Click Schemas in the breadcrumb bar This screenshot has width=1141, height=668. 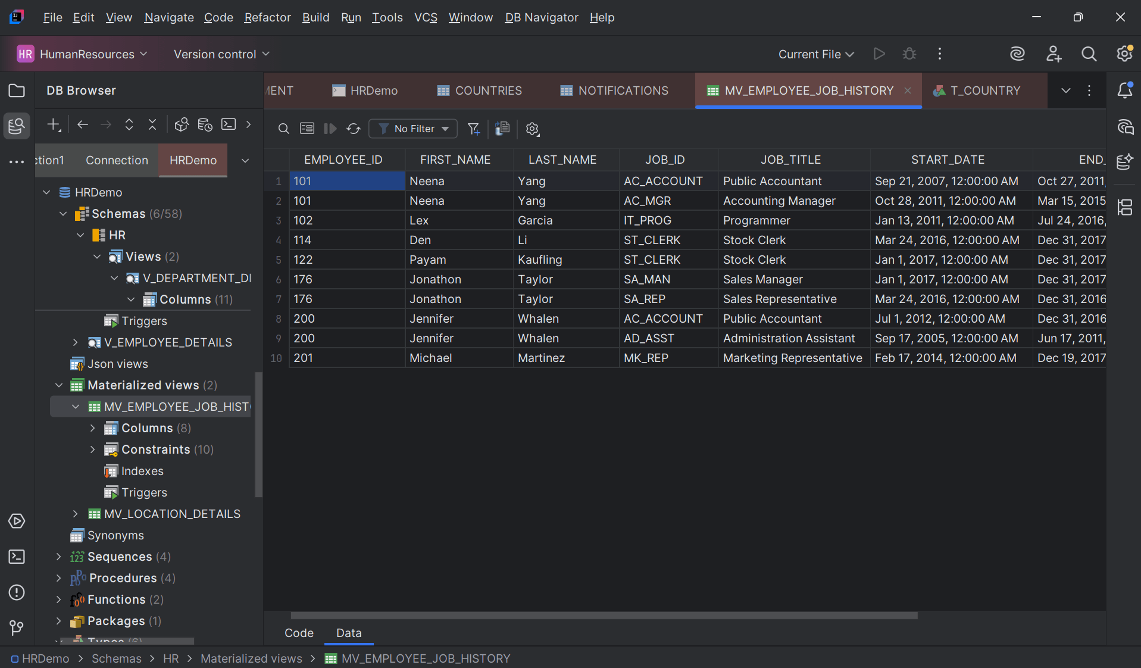point(116,658)
